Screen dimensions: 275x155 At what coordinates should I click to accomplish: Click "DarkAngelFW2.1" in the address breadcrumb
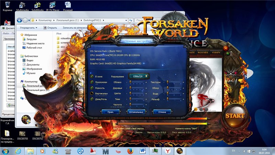(92, 20)
